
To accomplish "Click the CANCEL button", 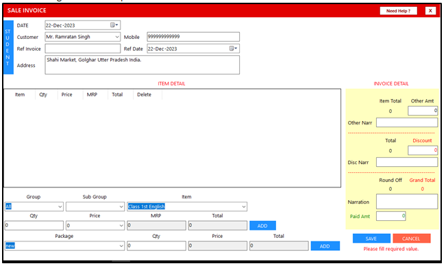I will tap(411, 239).
